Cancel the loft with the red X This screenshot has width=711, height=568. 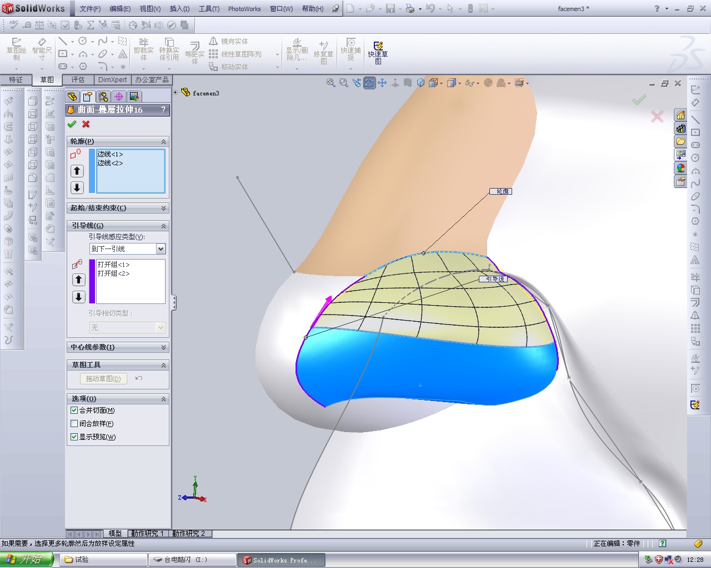86,124
